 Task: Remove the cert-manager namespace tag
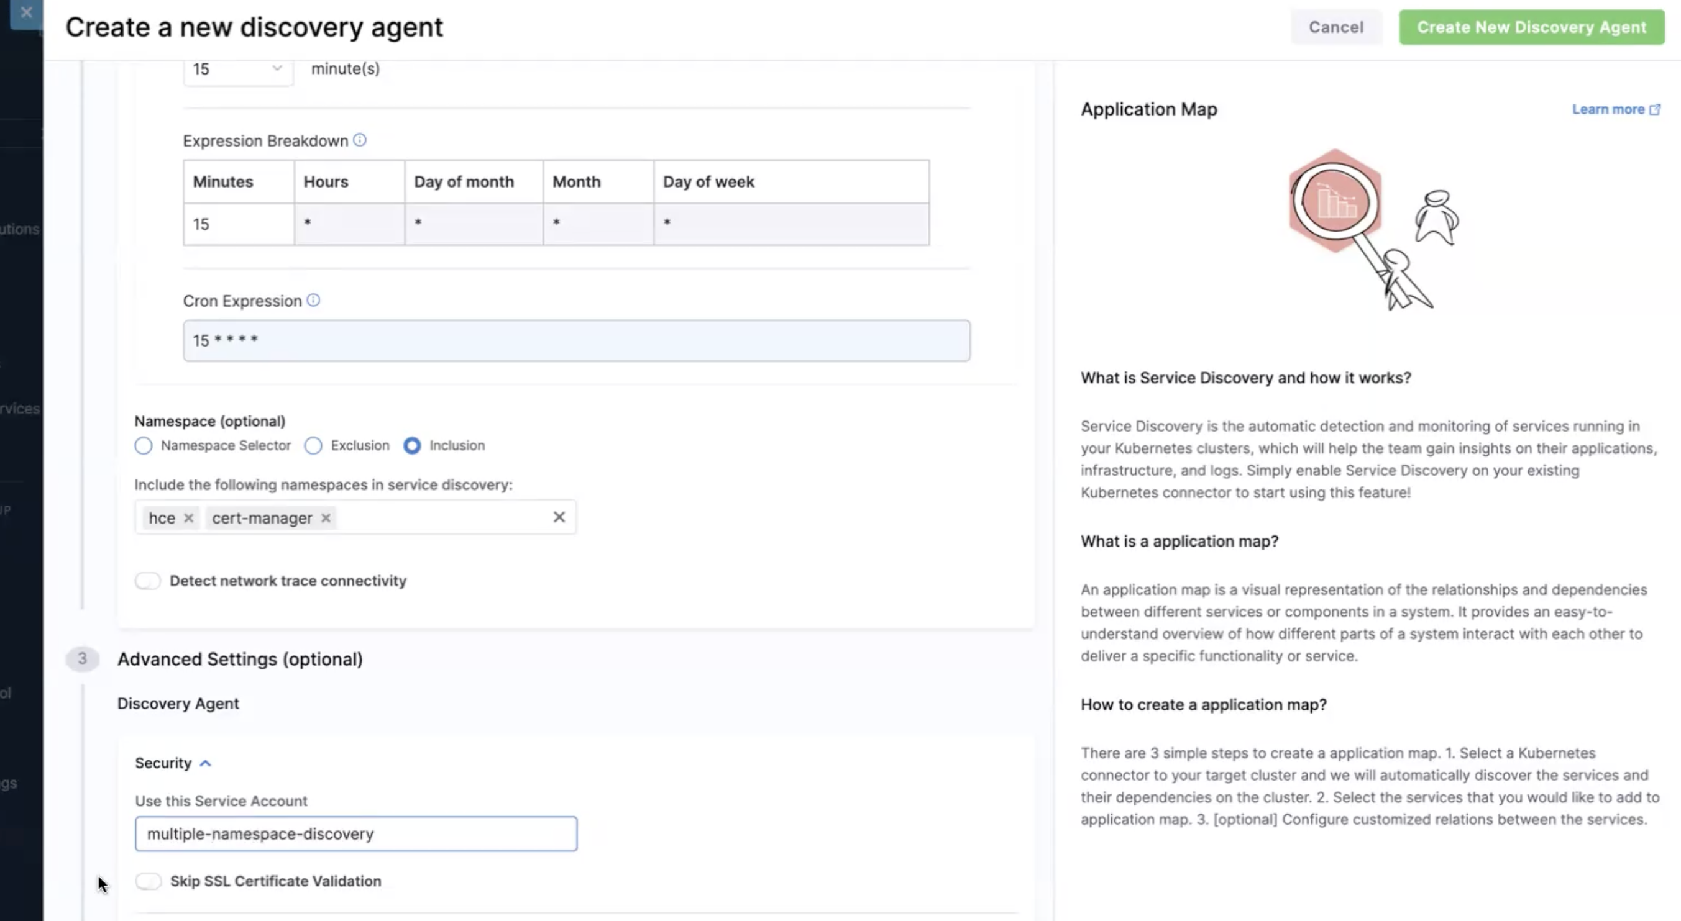pos(326,518)
